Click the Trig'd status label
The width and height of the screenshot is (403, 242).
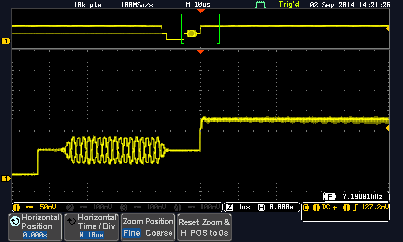pyautogui.click(x=288, y=5)
